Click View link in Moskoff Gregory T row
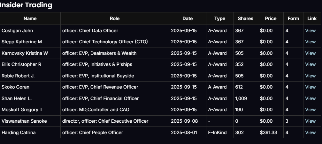322x144 pixels. [x=310, y=110]
